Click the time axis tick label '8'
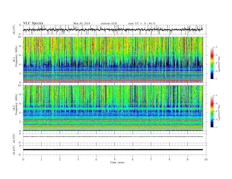Viewport: 232px width, 179px height. click(x=169, y=159)
